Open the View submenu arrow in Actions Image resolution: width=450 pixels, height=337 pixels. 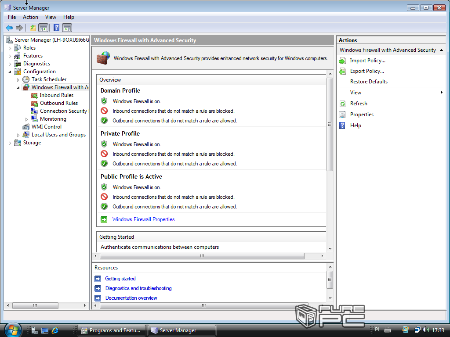[441, 93]
